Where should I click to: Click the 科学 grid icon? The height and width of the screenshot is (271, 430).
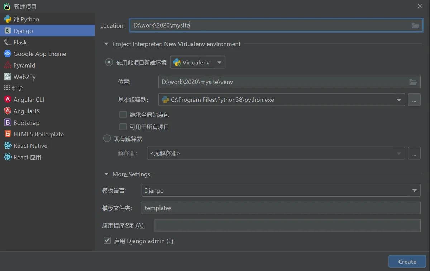7,88
